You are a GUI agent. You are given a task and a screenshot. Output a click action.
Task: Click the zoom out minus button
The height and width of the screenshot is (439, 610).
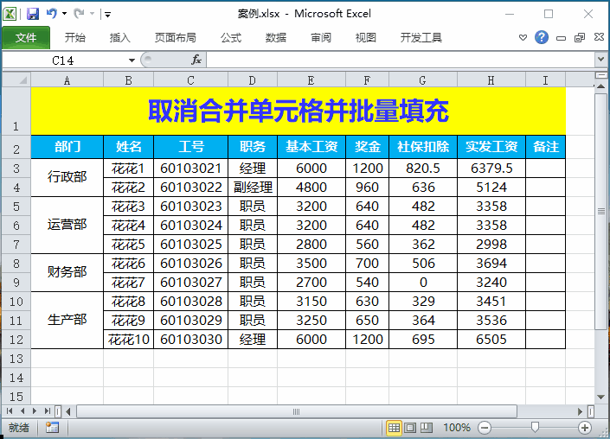pyautogui.click(x=485, y=428)
